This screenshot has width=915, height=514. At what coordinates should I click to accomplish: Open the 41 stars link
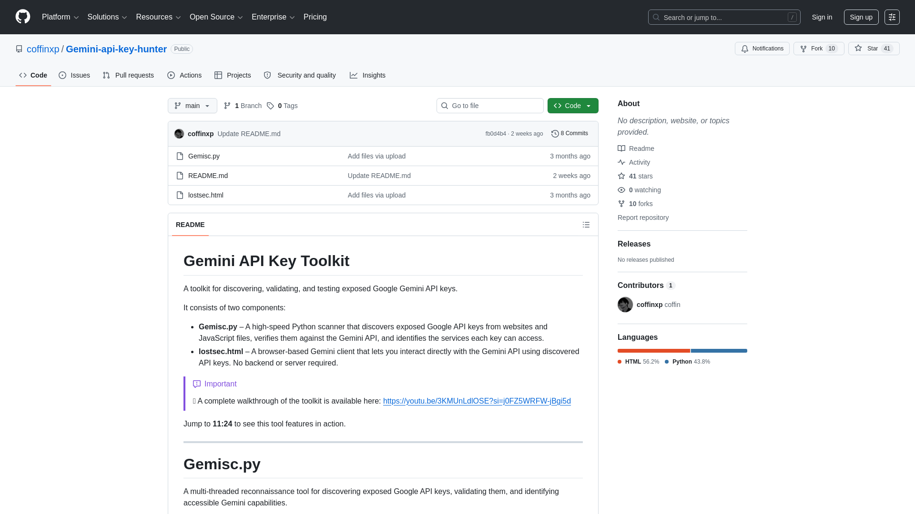tap(635, 176)
